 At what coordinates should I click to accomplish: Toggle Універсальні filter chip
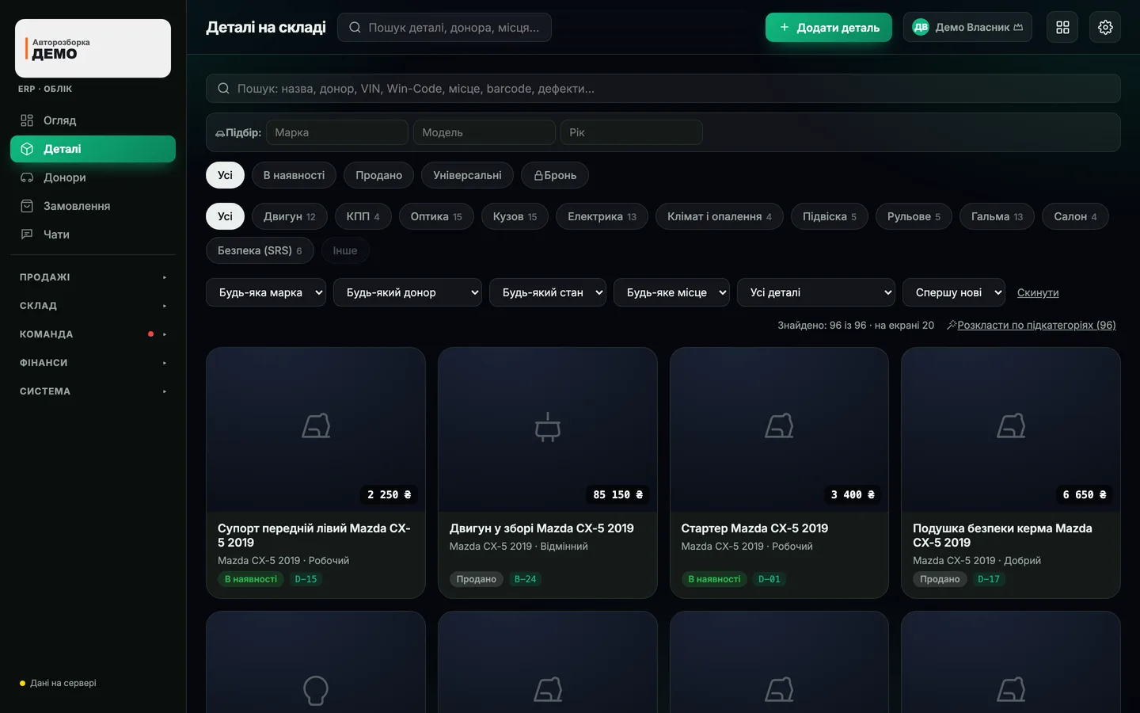coord(467,175)
